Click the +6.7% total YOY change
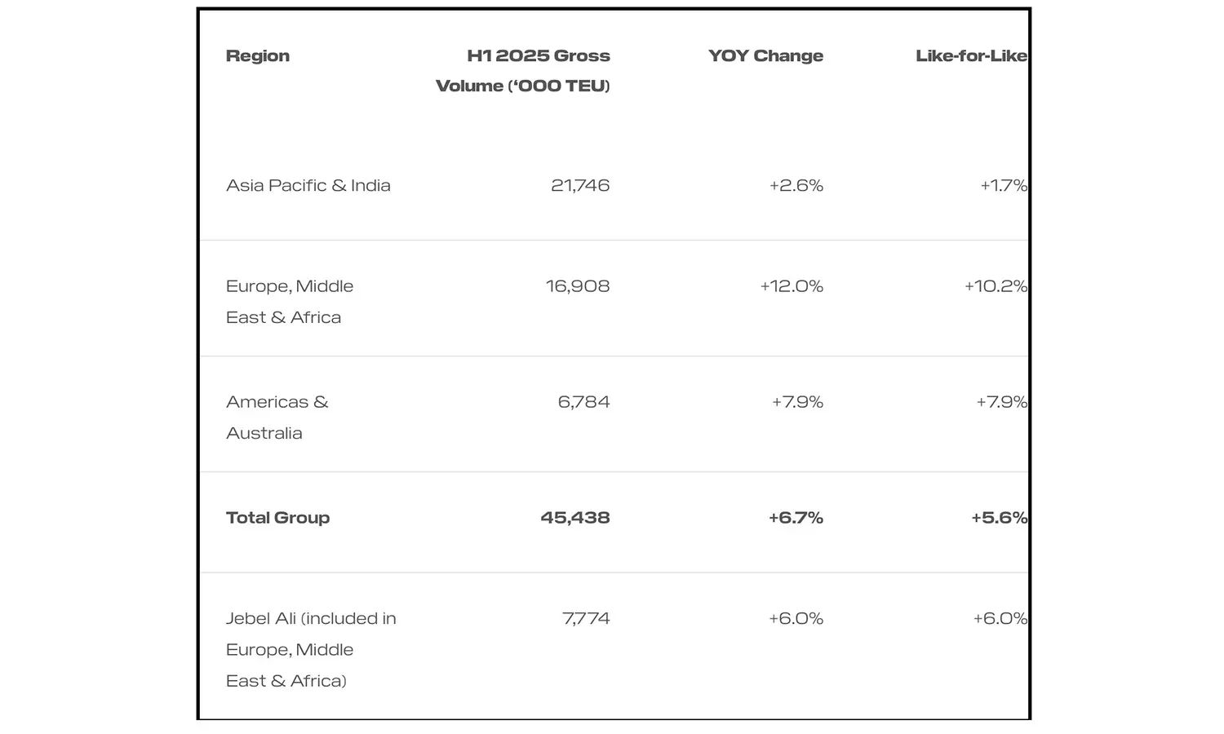The width and height of the screenshot is (1224, 734). click(796, 518)
